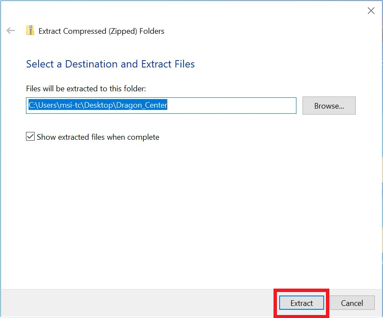Click the 'Desktop' segment of the path
This screenshot has height=318, width=383.
100,106
